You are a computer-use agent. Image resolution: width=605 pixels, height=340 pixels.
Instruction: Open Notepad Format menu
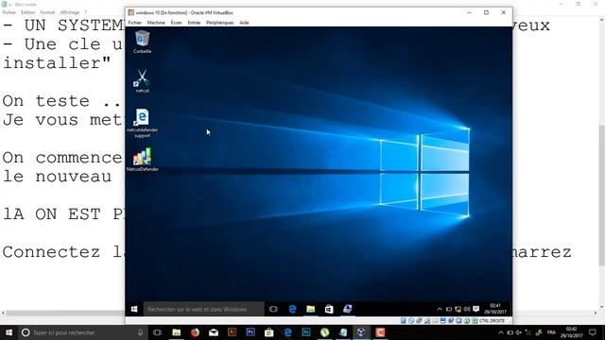point(47,12)
